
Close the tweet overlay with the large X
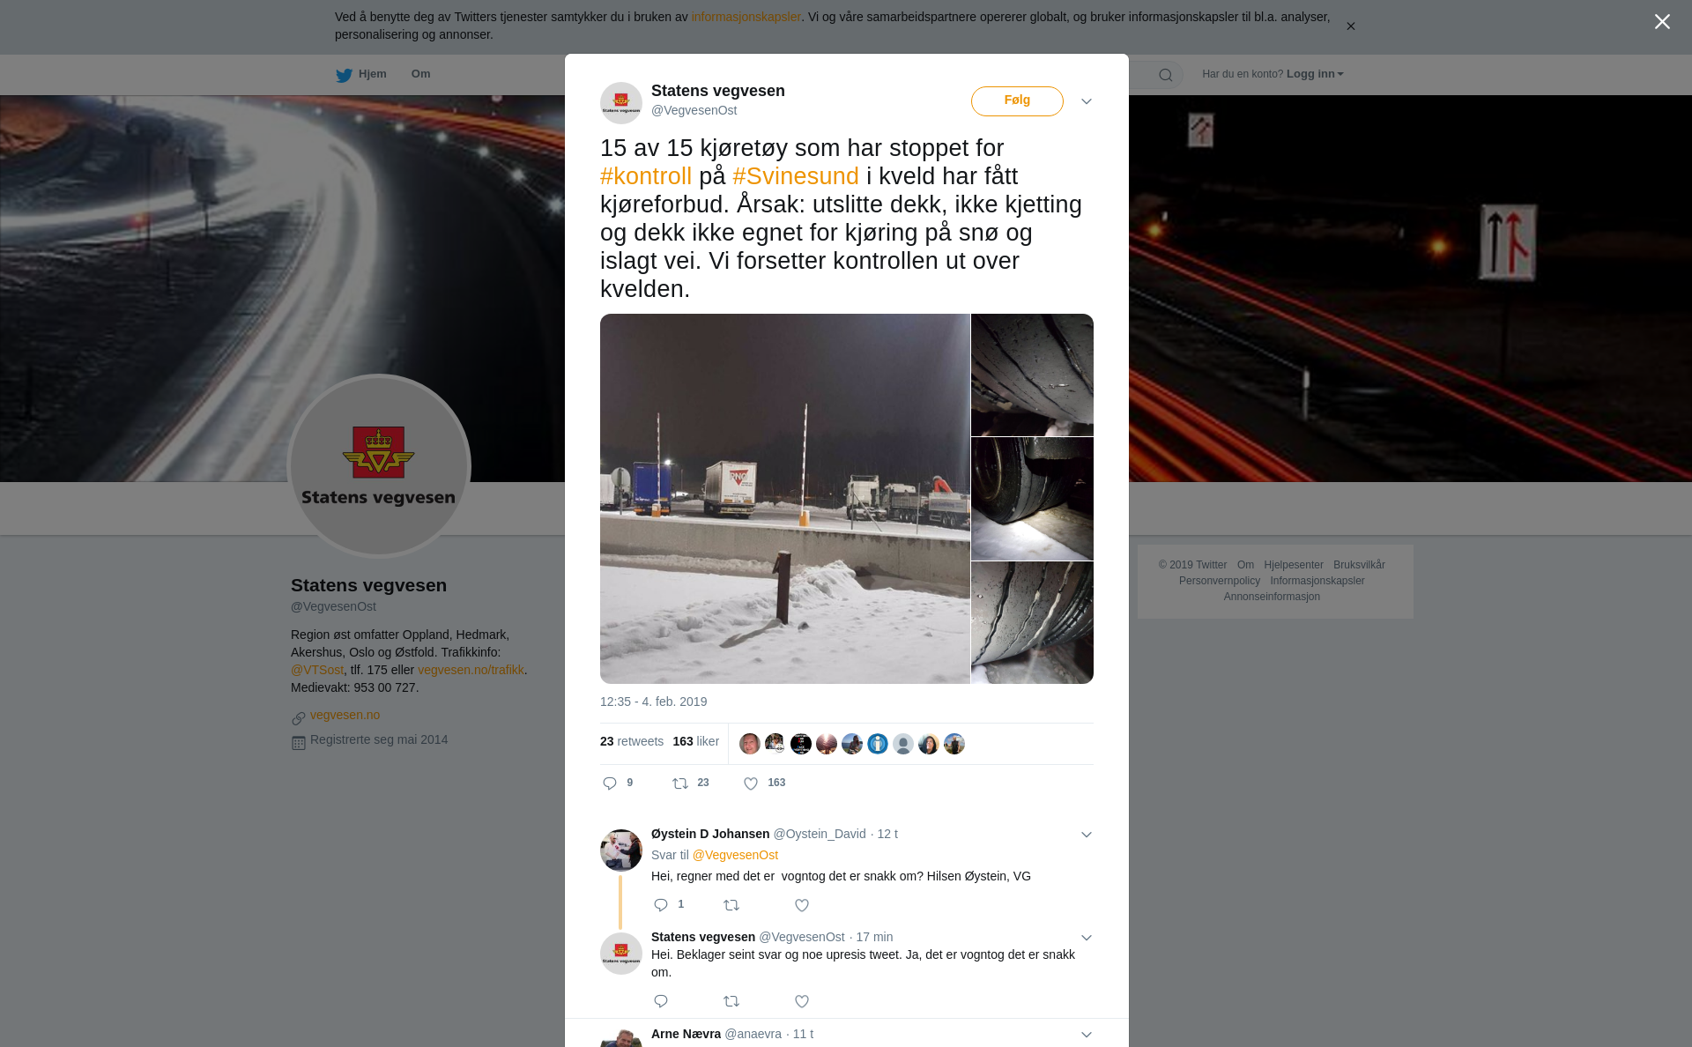(x=1662, y=22)
